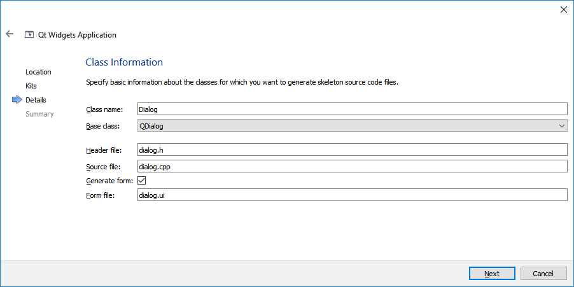
Task: Click the Generate form label
Action: point(110,181)
